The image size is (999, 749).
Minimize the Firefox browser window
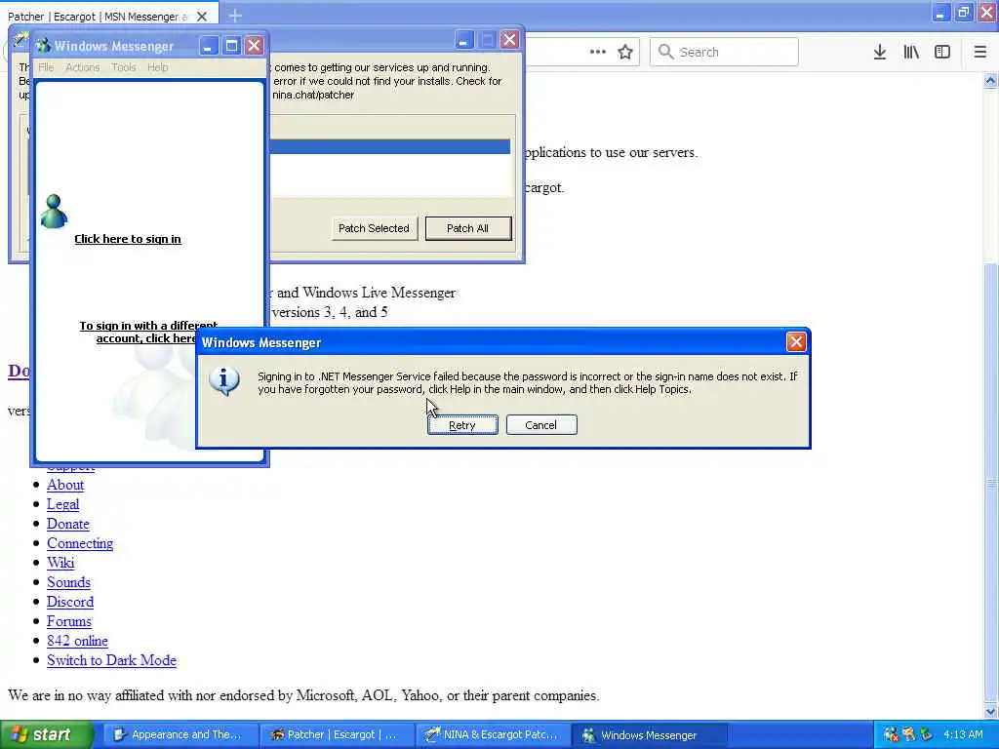(x=941, y=13)
